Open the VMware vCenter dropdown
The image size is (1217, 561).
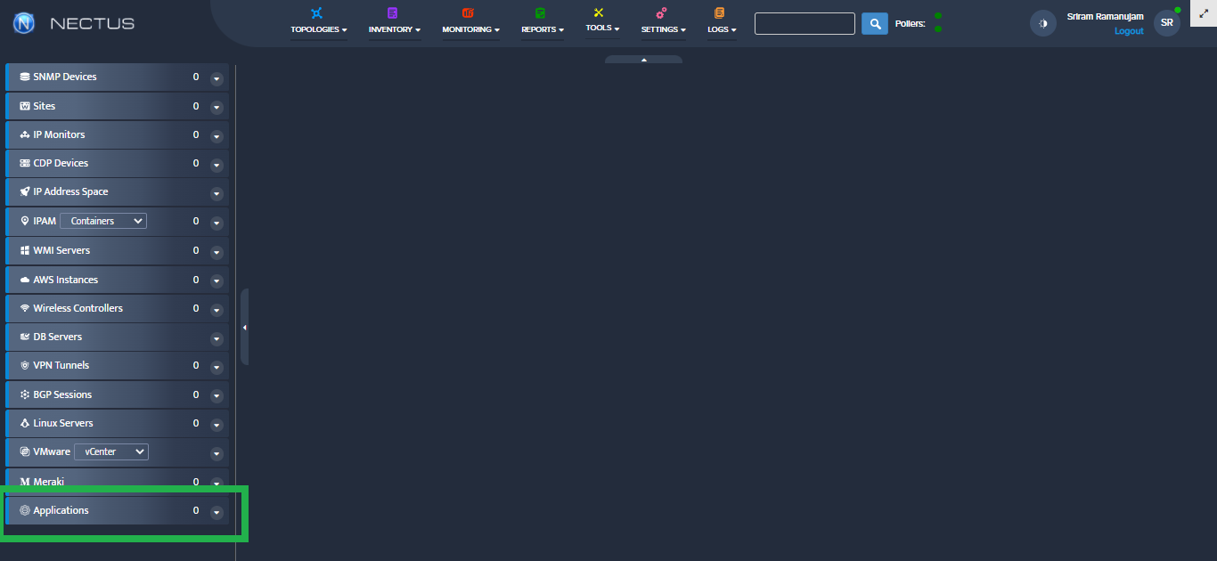pyautogui.click(x=111, y=451)
